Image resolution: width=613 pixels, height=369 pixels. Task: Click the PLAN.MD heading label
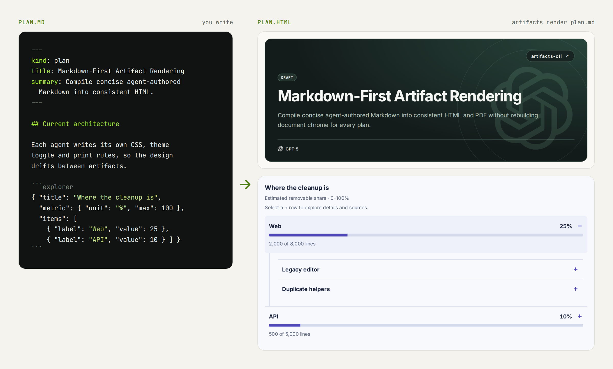(31, 22)
